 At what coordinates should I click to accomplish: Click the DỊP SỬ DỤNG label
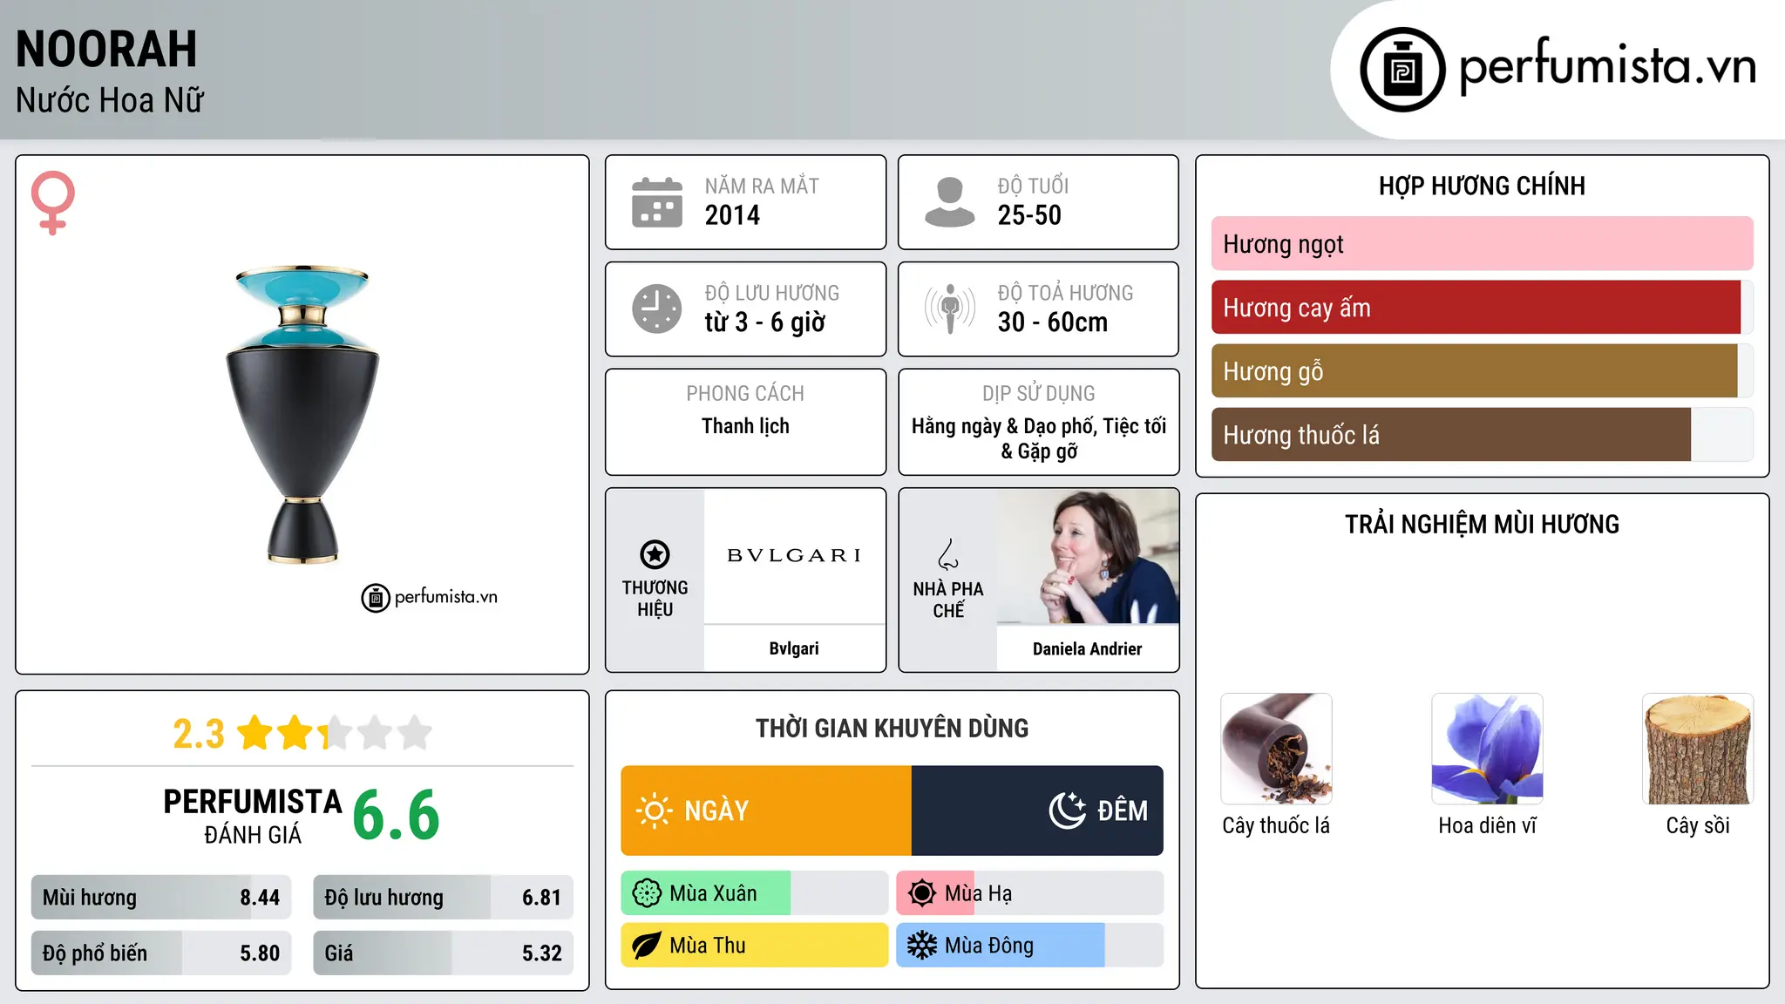coord(1038,394)
